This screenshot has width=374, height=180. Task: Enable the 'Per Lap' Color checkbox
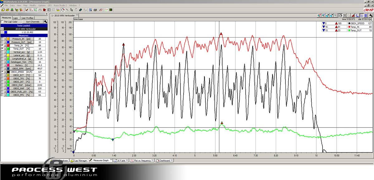coord(2,22)
